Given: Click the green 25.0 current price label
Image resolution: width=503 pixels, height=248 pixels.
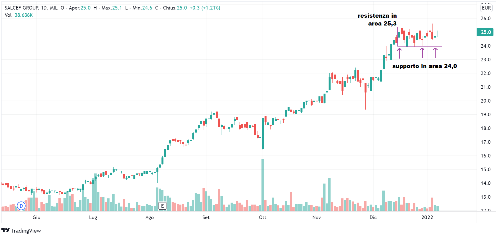Looking at the screenshot, I should coord(486,32).
